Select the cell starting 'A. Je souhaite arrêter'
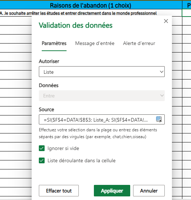Viewport: 191px width, 200px height. [91, 13]
